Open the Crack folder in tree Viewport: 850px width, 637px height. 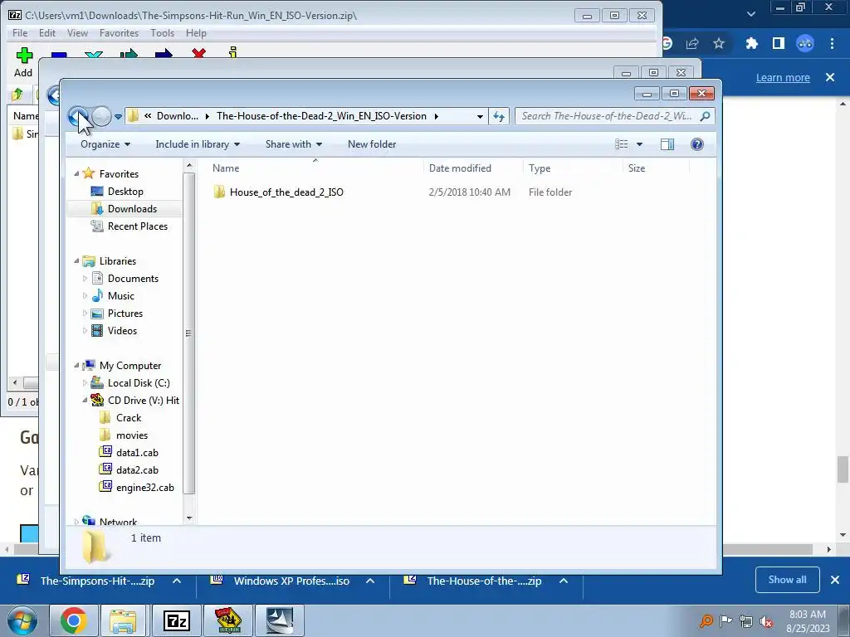[129, 418]
